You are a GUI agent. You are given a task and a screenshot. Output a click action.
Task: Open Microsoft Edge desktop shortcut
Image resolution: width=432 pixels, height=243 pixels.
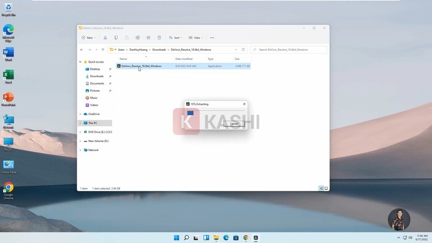(x=8, y=33)
